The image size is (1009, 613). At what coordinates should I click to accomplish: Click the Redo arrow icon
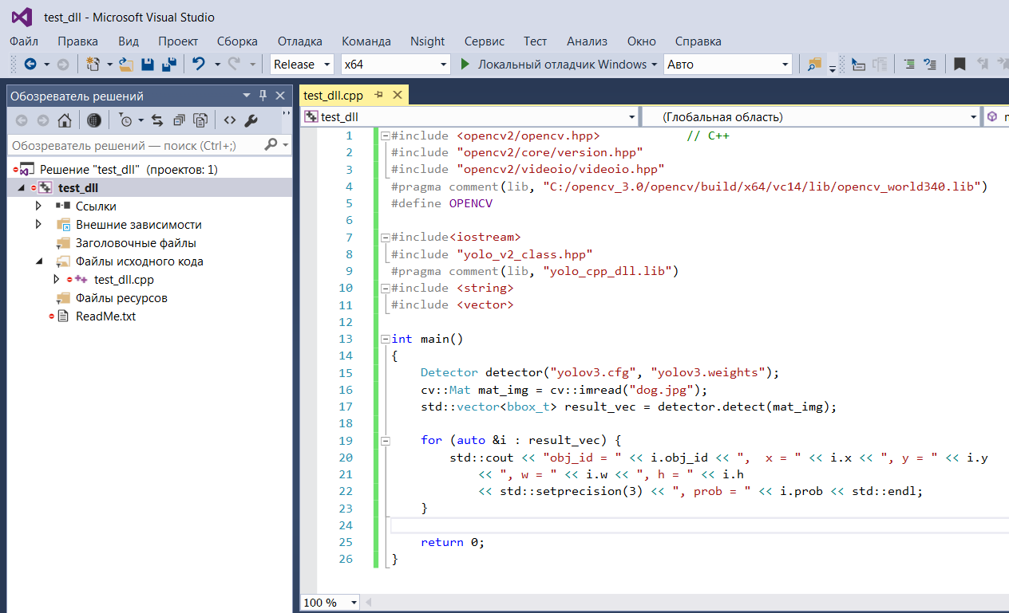tap(235, 64)
